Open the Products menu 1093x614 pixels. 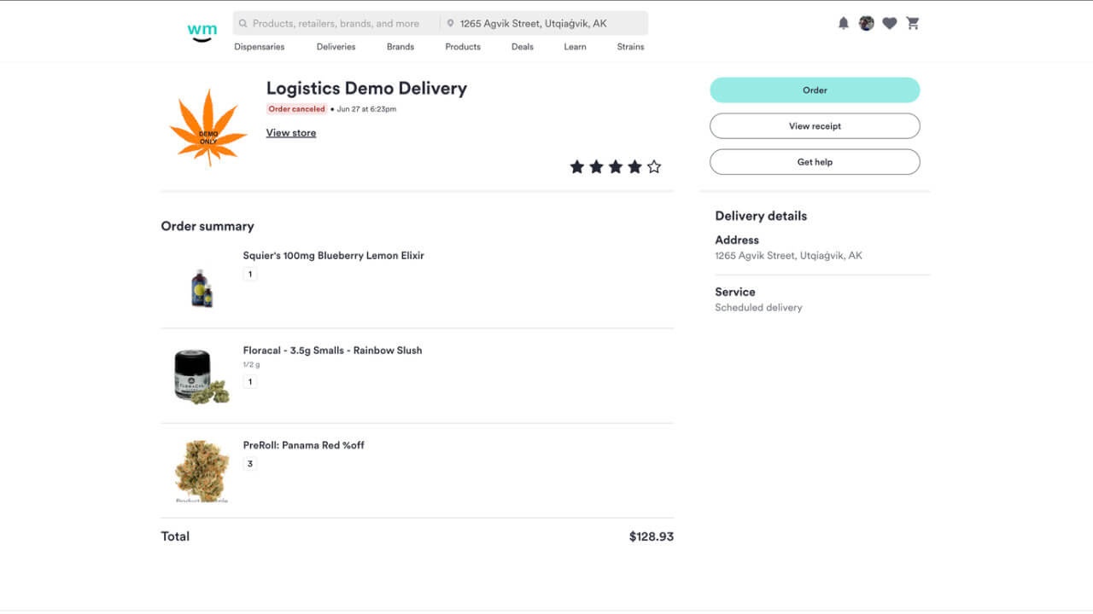point(463,47)
